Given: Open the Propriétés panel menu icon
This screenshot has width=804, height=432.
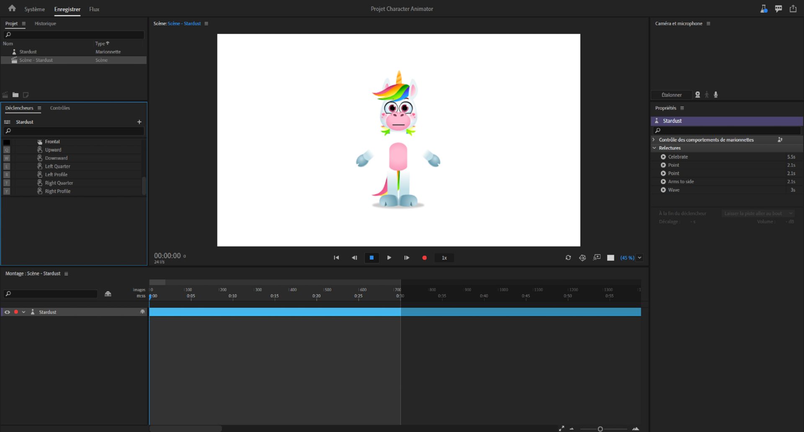Looking at the screenshot, I should (682, 108).
